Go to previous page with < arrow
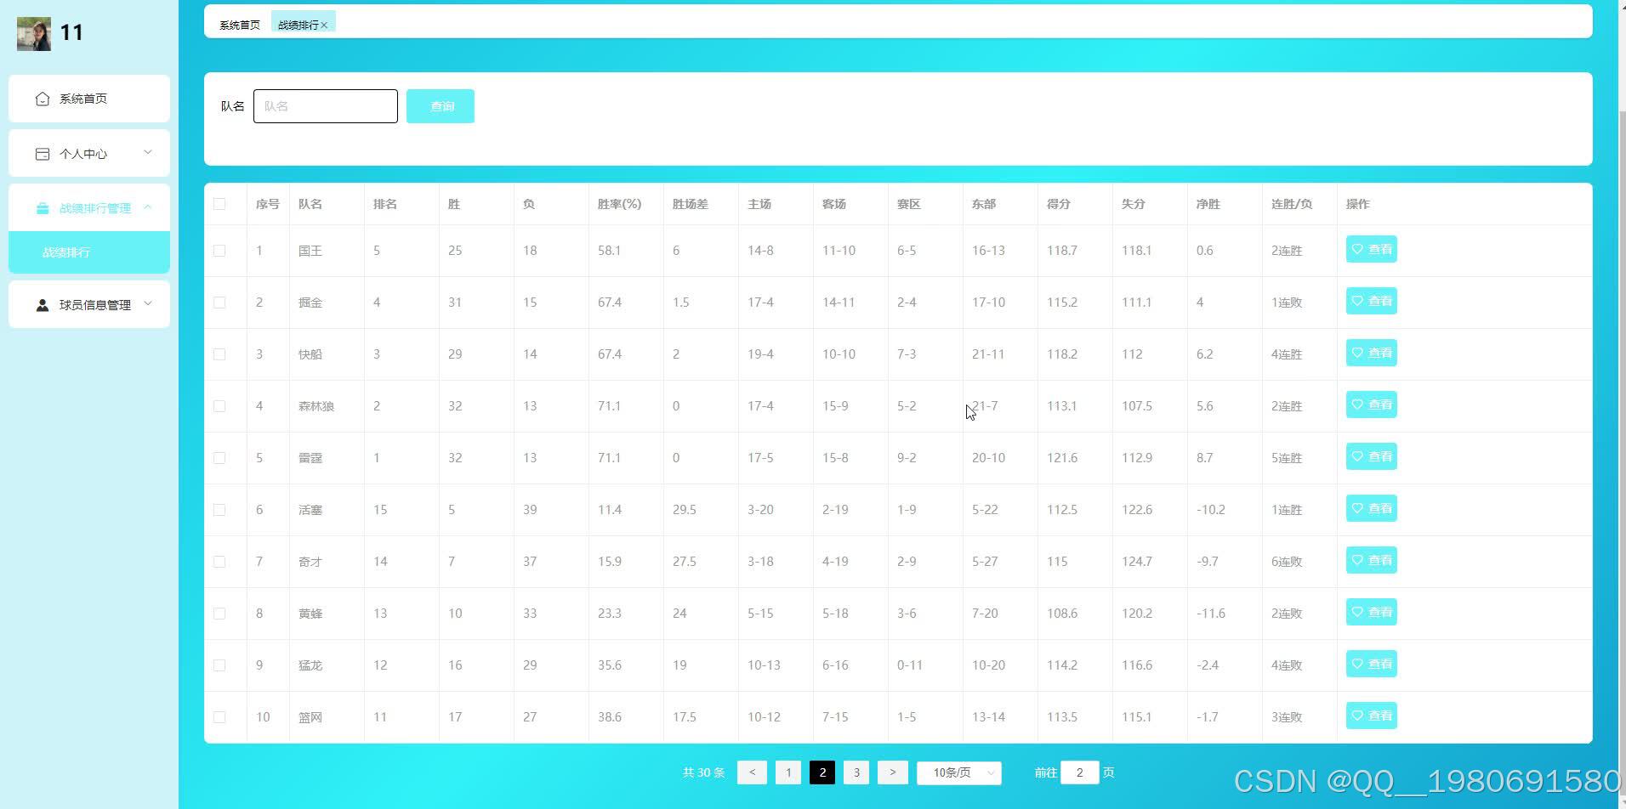 [x=752, y=772]
